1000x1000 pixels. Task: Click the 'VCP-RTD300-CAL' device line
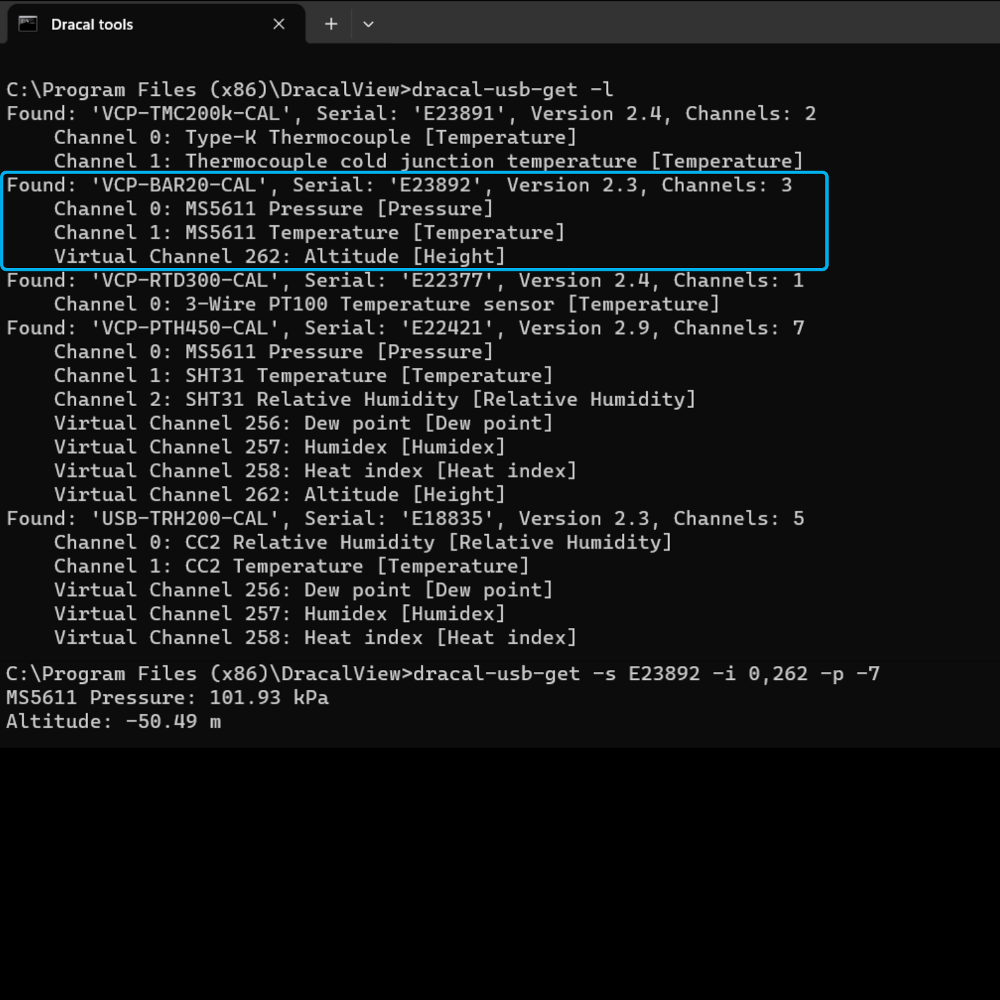[405, 280]
